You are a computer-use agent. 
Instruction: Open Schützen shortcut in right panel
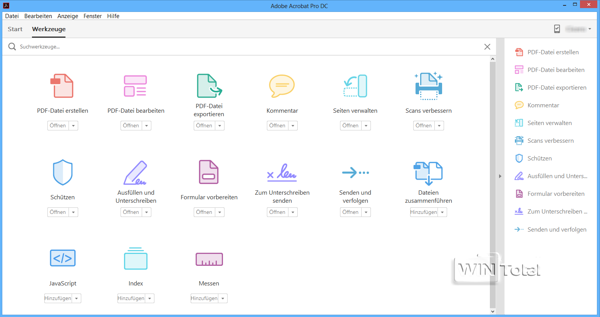[533, 158]
